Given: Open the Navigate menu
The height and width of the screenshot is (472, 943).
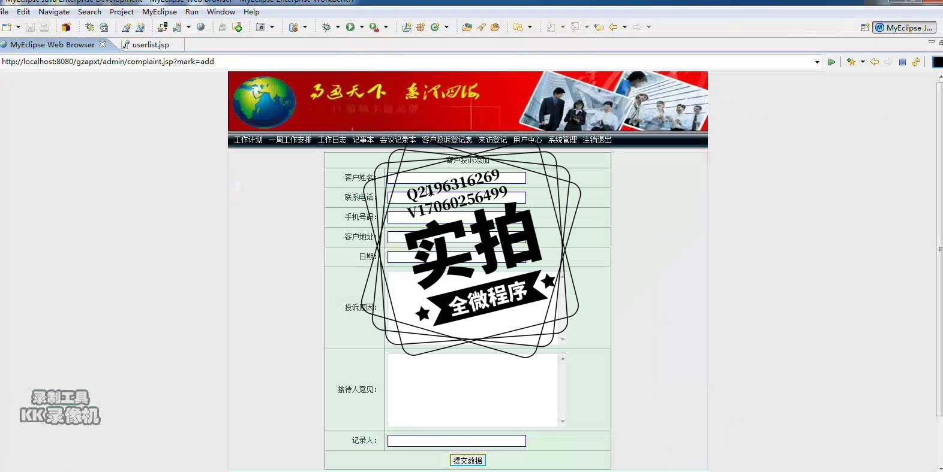Looking at the screenshot, I should pyautogui.click(x=54, y=11).
